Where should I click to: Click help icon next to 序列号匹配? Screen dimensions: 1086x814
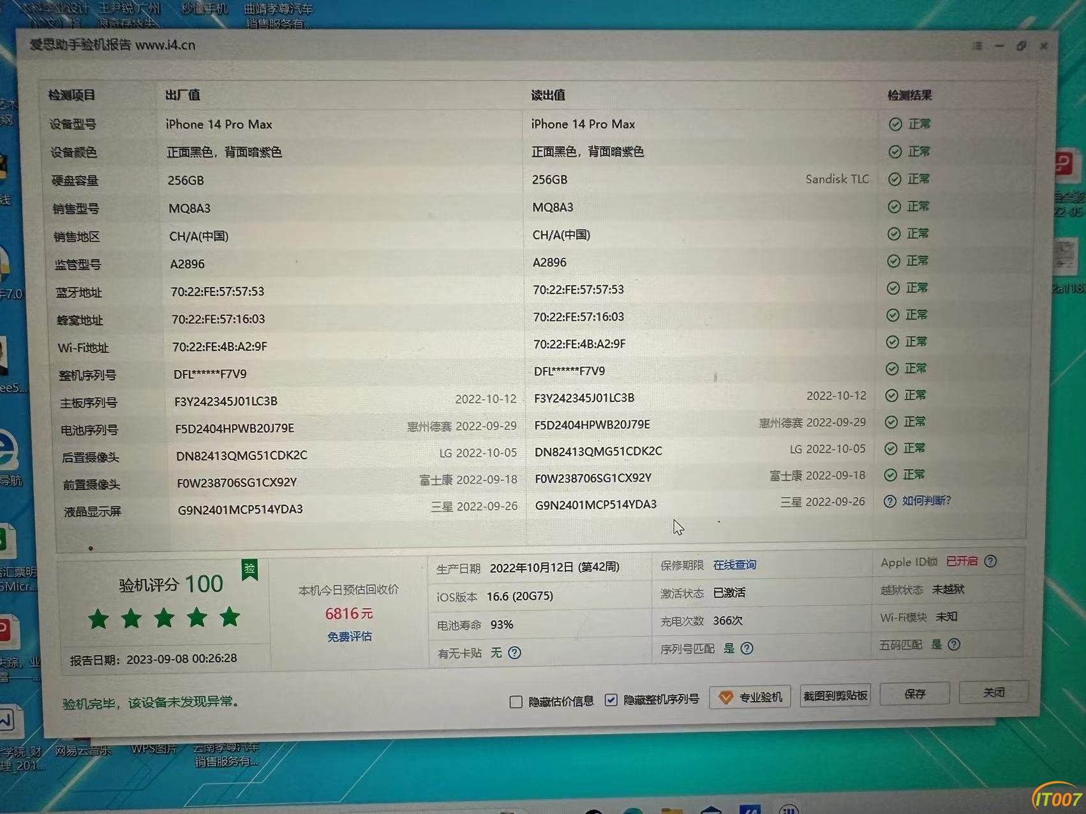747,648
